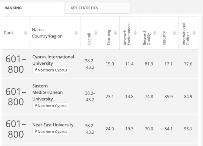Screen dimensions: 203x146
Task: Sort by Research Environment arrows
Action: [135, 33]
